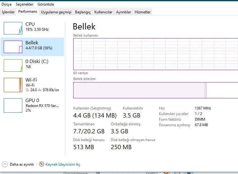238x174 pixels.
Task: Go to the Kullanıcılar tab
Action: (x=103, y=12)
